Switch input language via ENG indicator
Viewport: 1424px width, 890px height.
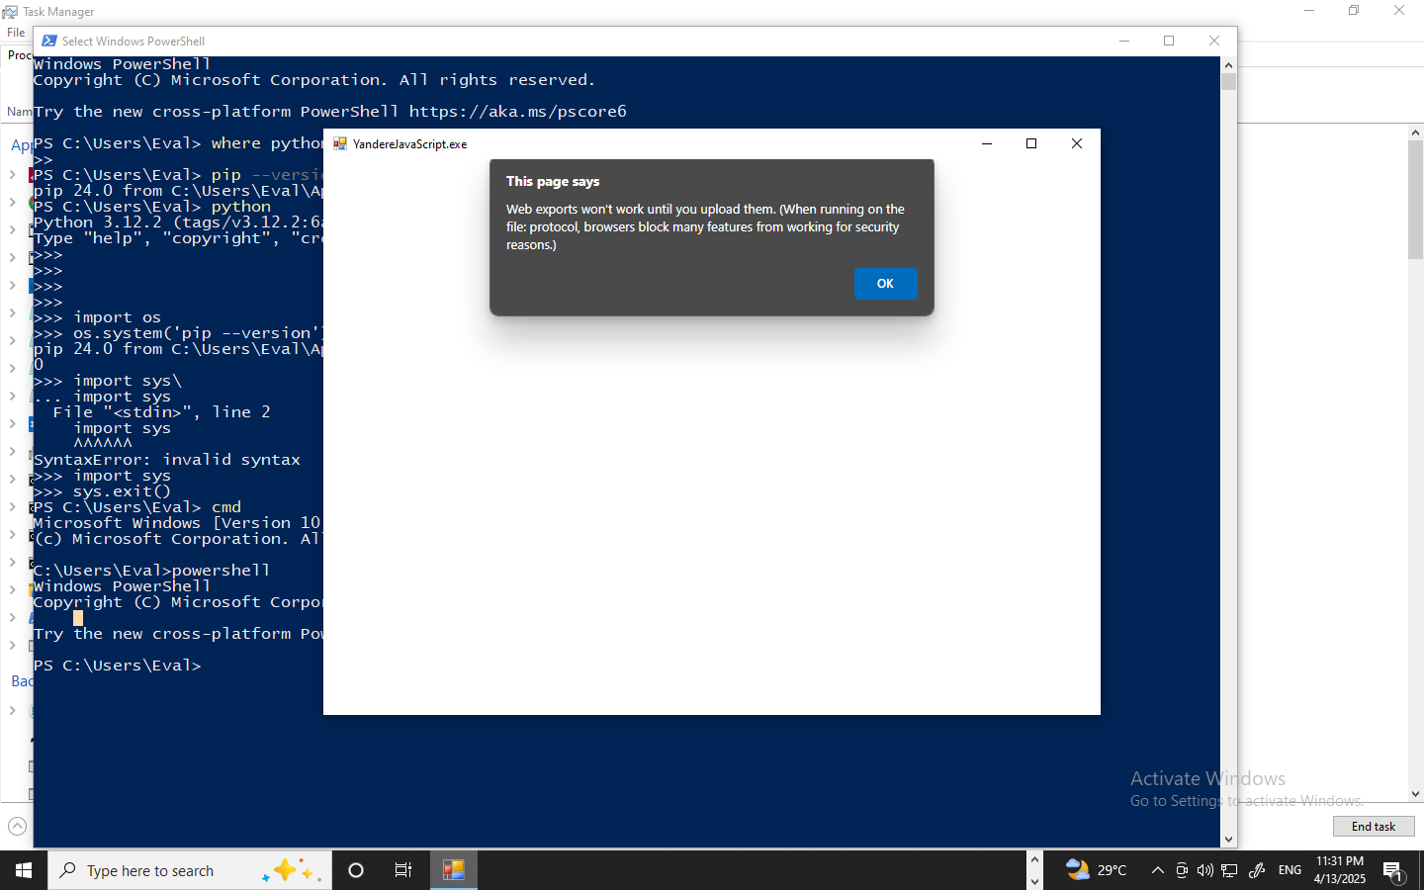click(1290, 870)
